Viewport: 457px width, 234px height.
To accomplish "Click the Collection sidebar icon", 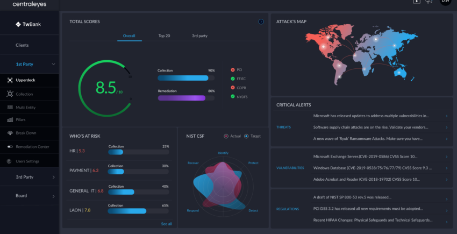I will (x=10, y=94).
